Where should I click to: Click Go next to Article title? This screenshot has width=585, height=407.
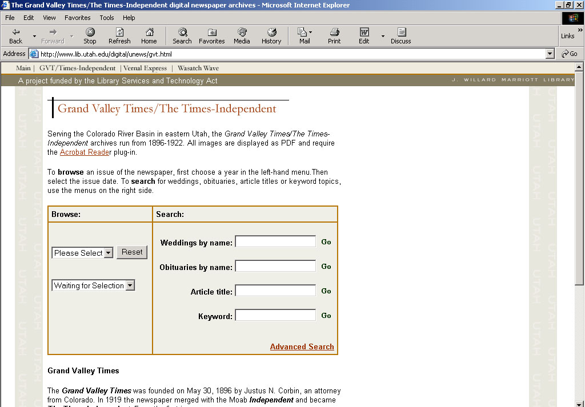326,291
